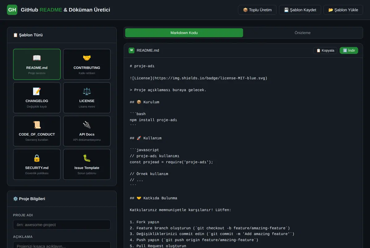Focus the Proje Adı input field
The width and height of the screenshot is (370, 248).
click(x=62, y=225)
